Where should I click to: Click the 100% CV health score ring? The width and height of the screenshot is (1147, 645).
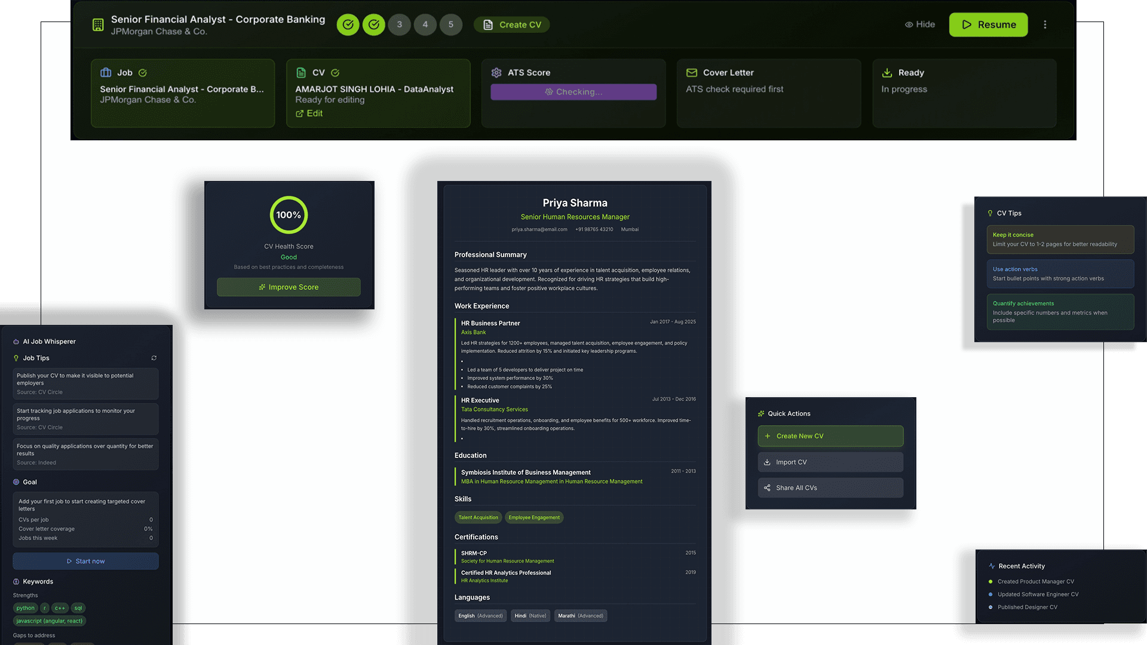(289, 215)
